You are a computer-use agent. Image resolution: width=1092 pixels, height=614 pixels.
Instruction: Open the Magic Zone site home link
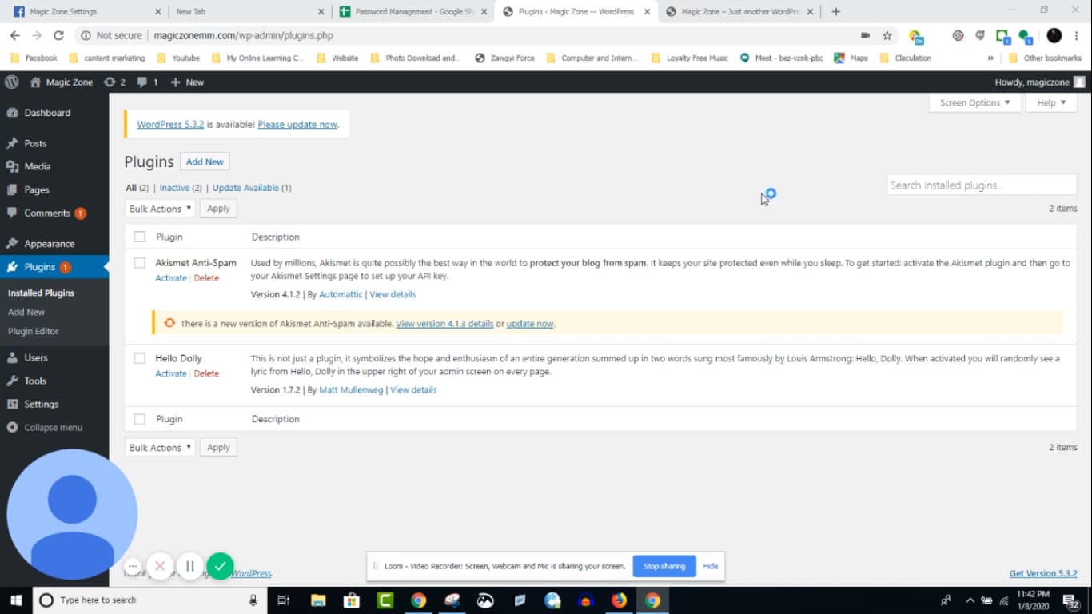pos(61,82)
